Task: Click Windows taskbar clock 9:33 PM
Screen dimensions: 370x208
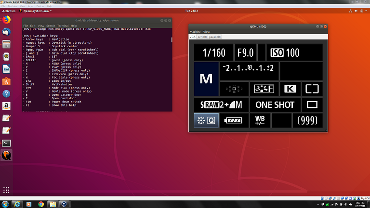Action: pyautogui.click(x=360, y=204)
